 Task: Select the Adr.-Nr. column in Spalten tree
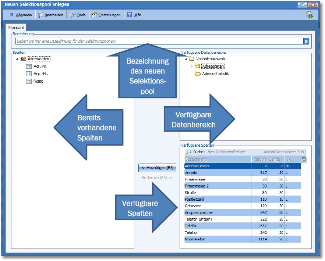coord(40,66)
